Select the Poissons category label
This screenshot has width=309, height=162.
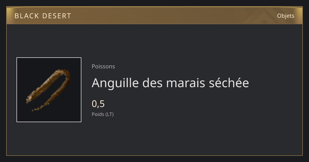point(103,66)
